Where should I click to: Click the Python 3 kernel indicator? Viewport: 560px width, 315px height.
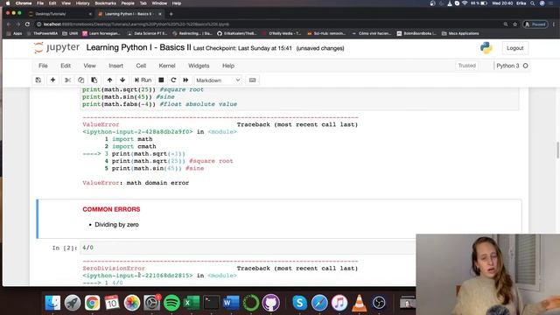(x=512, y=66)
